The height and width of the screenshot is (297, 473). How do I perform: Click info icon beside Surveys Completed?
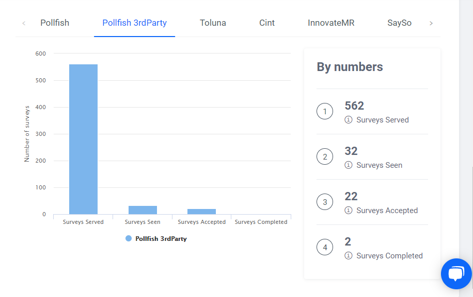349,256
